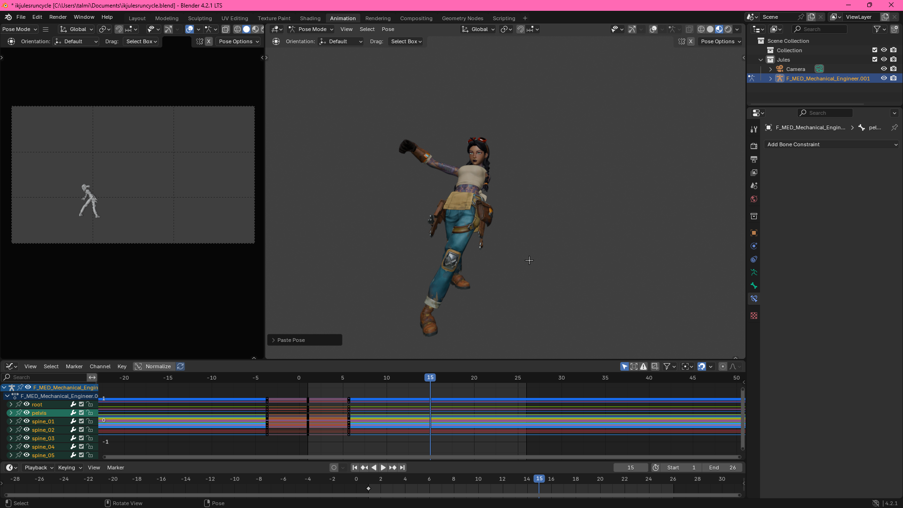Open the Armature data properties tab
The height and width of the screenshot is (508, 903).
[x=754, y=272]
